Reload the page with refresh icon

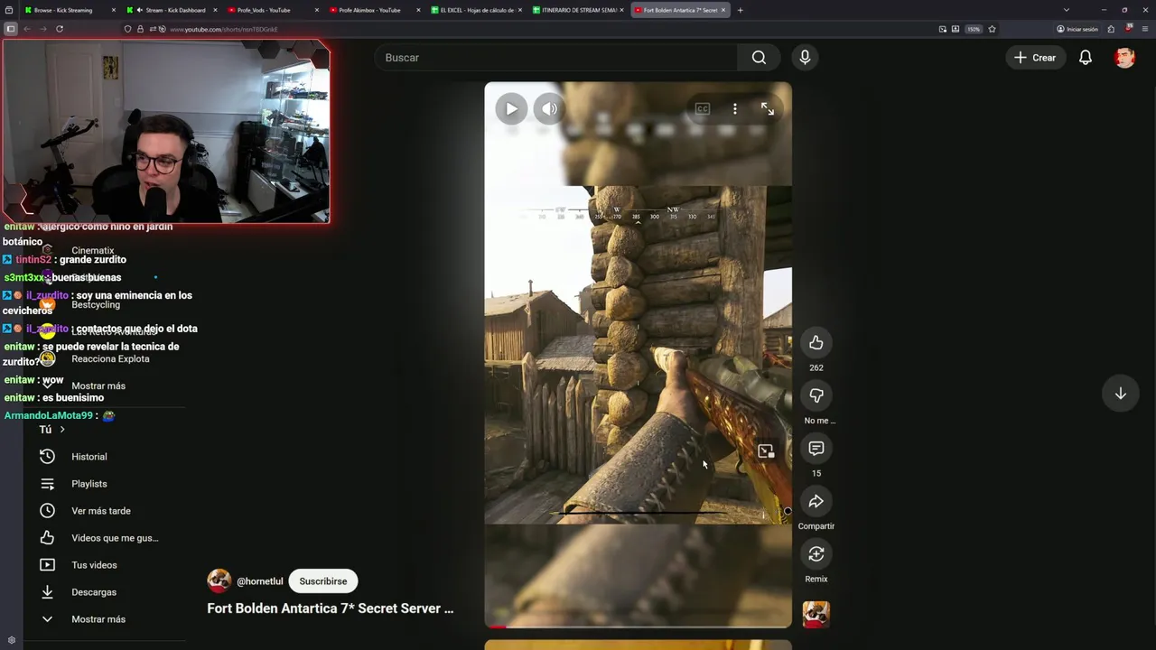tap(60, 29)
